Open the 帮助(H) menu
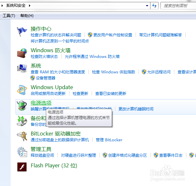Viewport: 196px width, 186px height. (27, 16)
